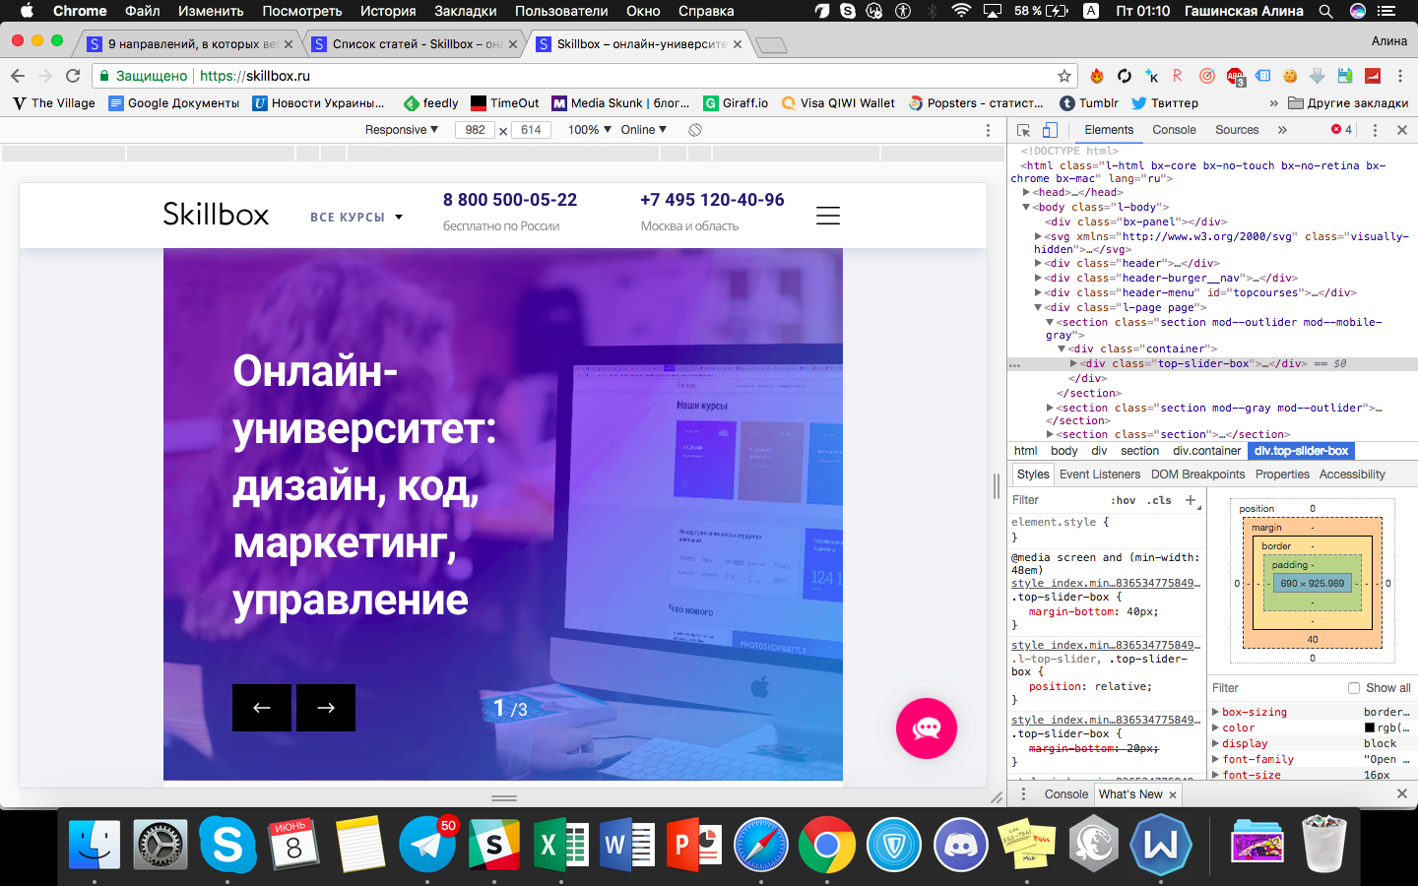Viewport: 1418px width, 886px height.
Task: Show more DevTools tabs chevron
Action: (1282, 130)
